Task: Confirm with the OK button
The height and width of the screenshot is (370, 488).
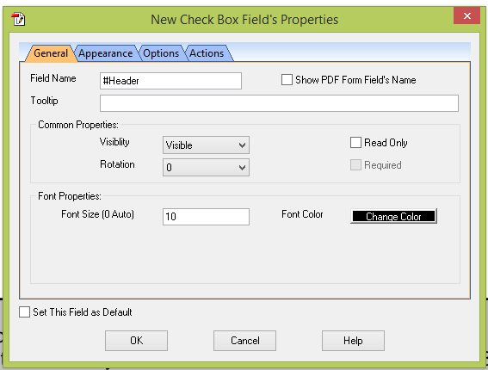Action: click(136, 341)
